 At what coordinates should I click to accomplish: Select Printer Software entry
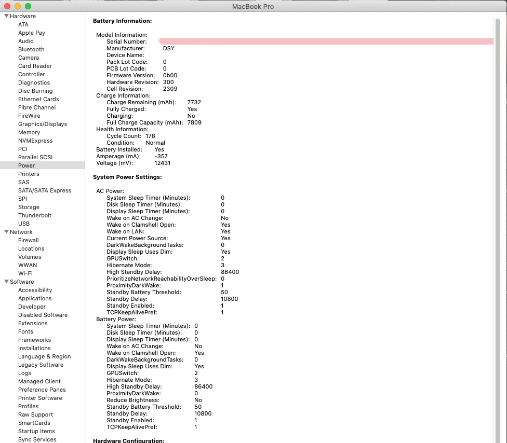click(40, 398)
